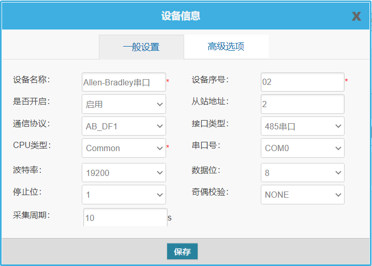Switch to the 高级选项 tab

[x=226, y=47]
